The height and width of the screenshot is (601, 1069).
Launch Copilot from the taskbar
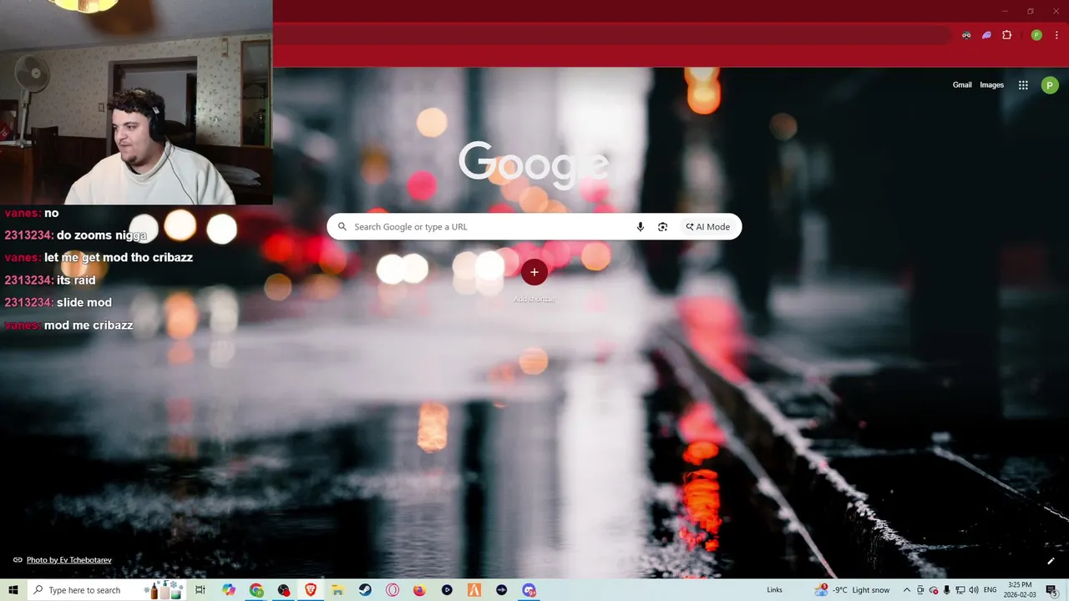229,590
